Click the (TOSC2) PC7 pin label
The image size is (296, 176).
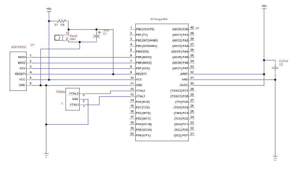[x=179, y=91]
